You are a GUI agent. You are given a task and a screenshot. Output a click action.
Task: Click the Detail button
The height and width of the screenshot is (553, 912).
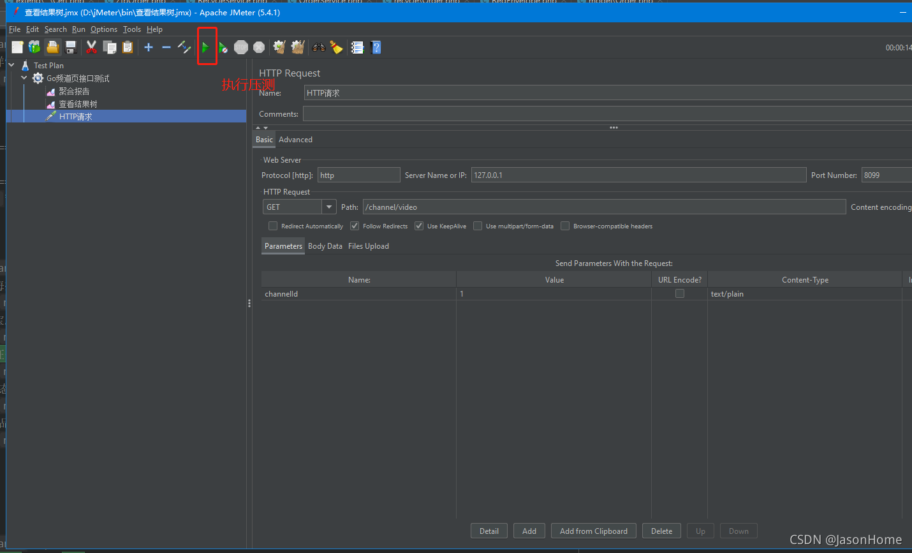[x=489, y=531]
